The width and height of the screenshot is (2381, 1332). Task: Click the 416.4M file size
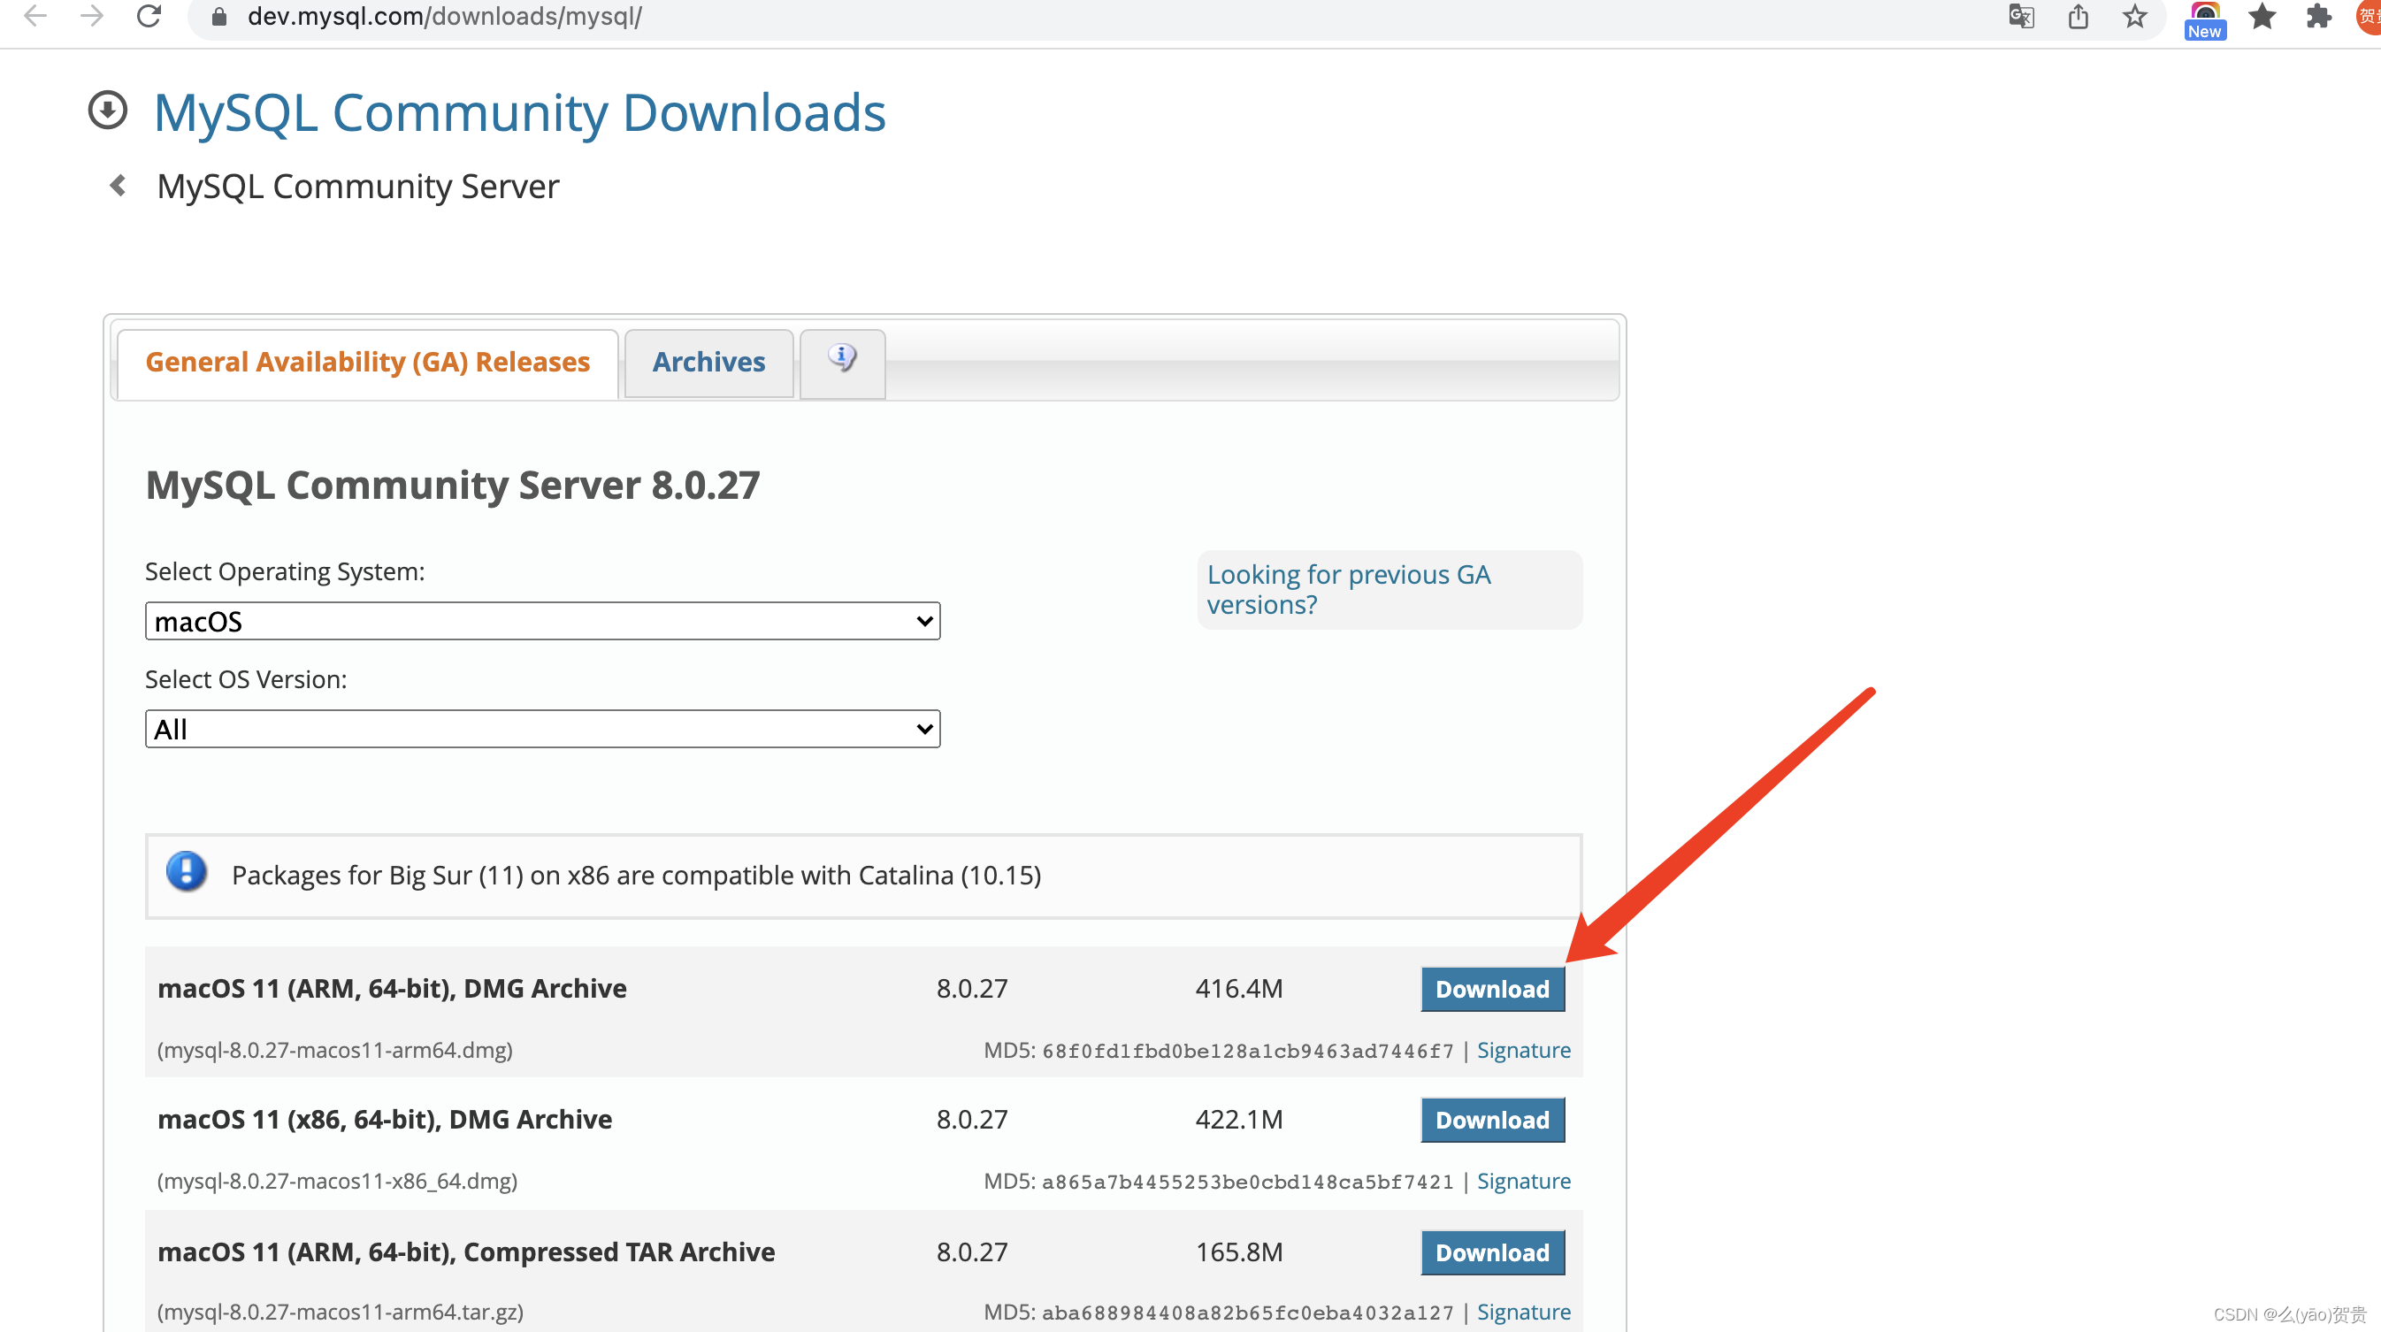point(1239,989)
